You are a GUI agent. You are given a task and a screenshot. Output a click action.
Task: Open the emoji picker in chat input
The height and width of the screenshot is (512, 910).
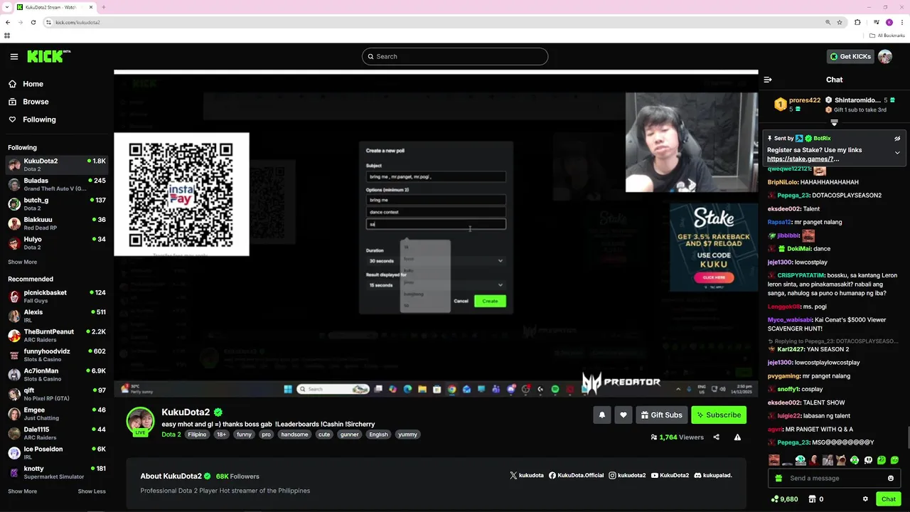(891, 478)
